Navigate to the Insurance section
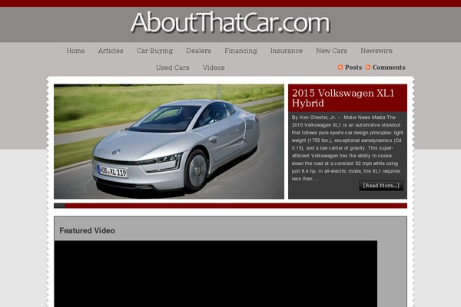This screenshot has width=461, height=307. click(x=287, y=51)
